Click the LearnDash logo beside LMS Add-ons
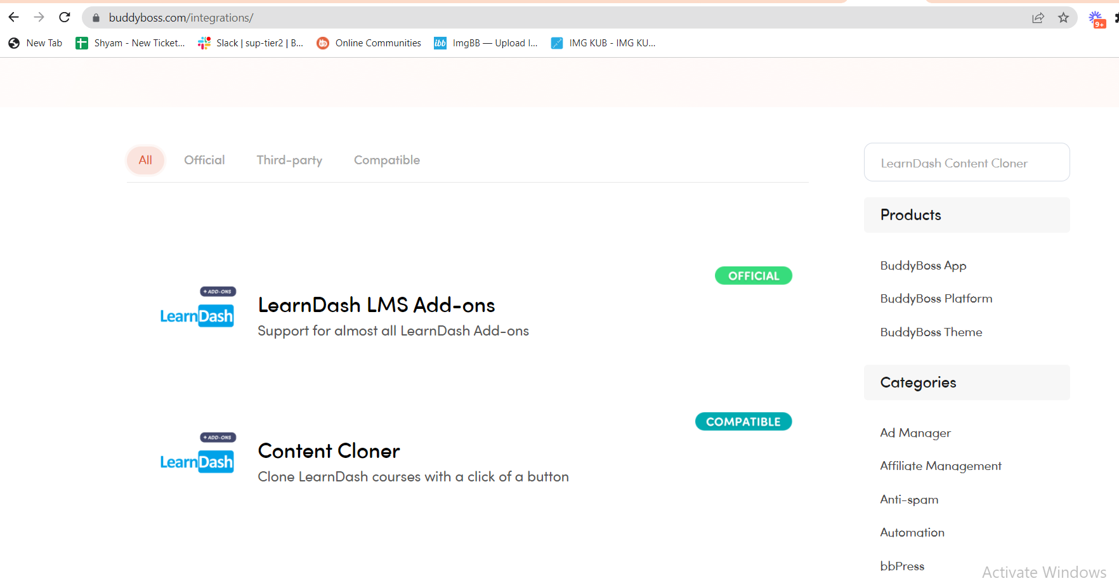 pos(197,308)
